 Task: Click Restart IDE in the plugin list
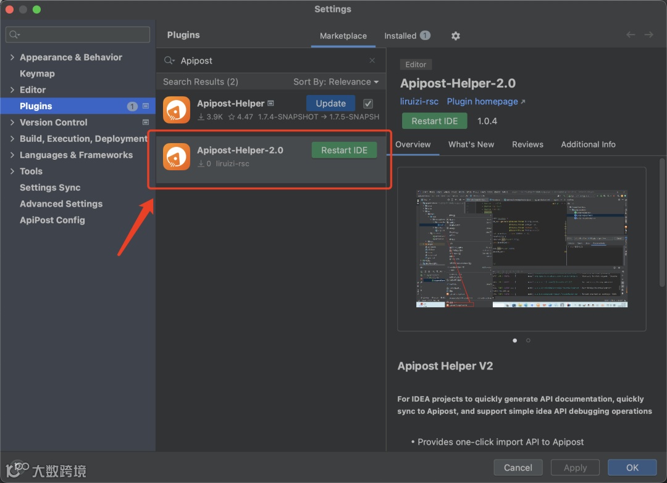(x=344, y=150)
